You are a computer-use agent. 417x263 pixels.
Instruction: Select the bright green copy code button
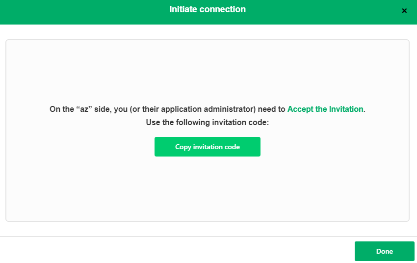coord(207,147)
